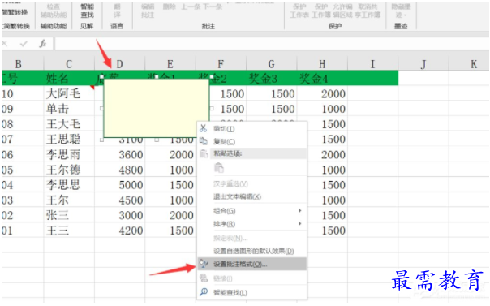This screenshot has width=490, height=306.
Task: Click the cell containing 大阿毛
Action: [x=69, y=93]
